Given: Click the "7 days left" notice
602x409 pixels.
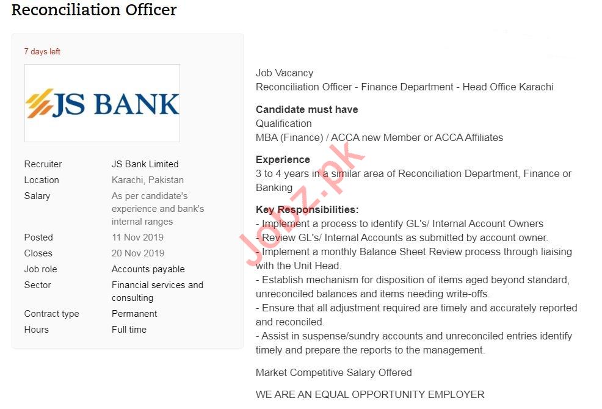Looking at the screenshot, I should tap(42, 52).
